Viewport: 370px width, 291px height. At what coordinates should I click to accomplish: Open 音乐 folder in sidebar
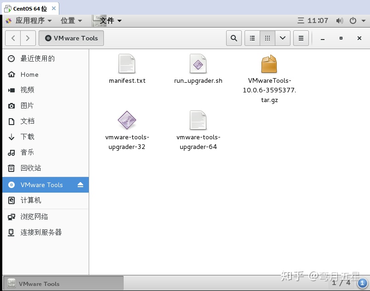click(46, 152)
